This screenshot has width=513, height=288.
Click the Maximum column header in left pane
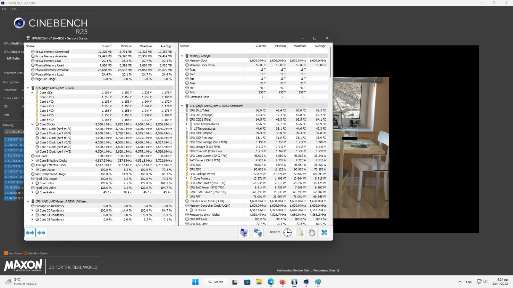coord(146,46)
